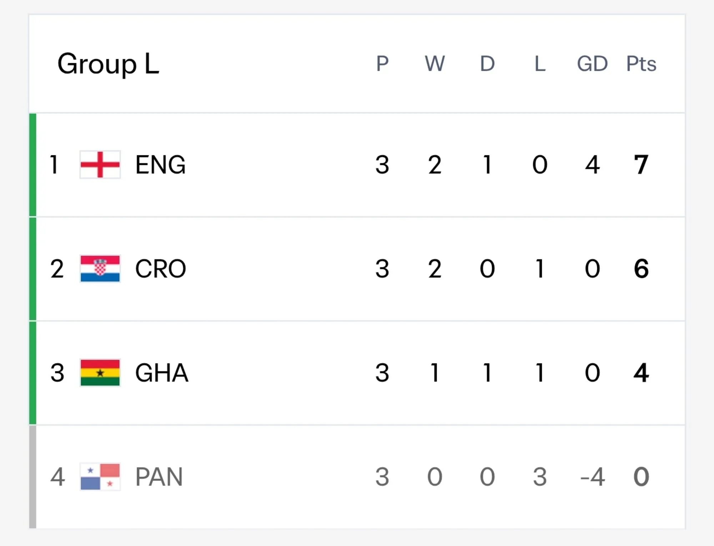Open the CRO team link
The height and width of the screenshot is (546, 714).
pyautogui.click(x=161, y=269)
